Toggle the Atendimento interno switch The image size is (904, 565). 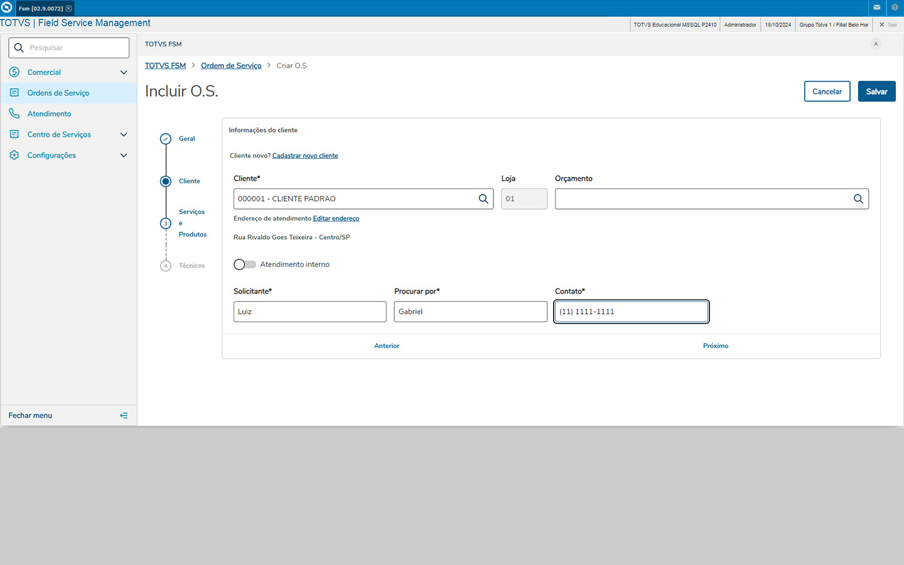[245, 264]
